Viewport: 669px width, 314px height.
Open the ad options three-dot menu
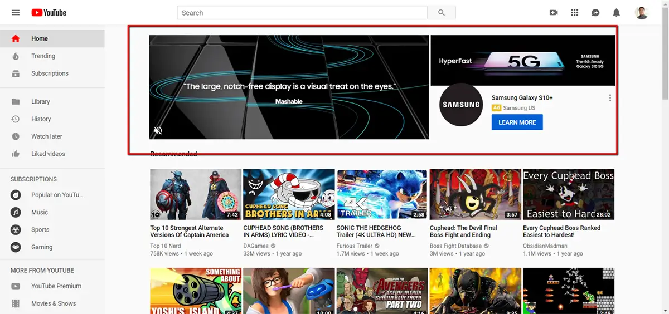click(610, 98)
